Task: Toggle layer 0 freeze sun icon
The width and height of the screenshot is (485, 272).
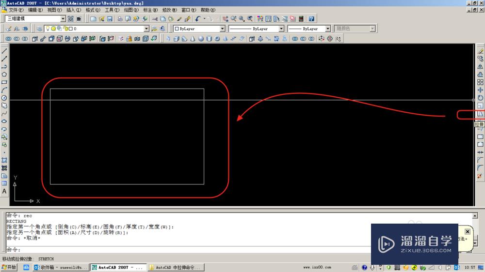Action: [x=53, y=29]
